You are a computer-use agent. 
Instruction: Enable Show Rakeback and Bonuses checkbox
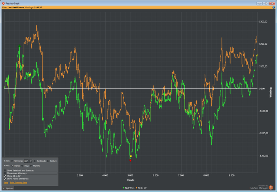5,171
